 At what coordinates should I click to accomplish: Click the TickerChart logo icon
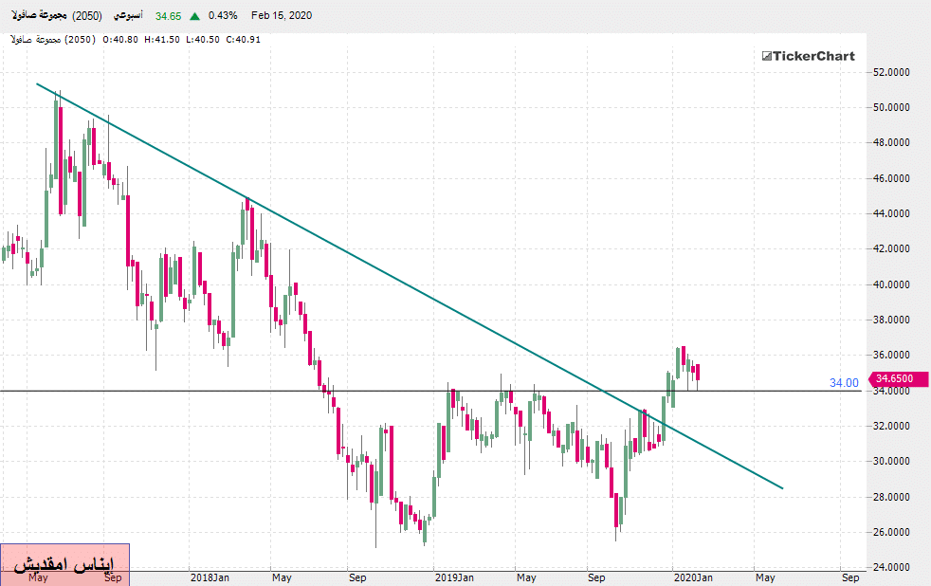767,56
